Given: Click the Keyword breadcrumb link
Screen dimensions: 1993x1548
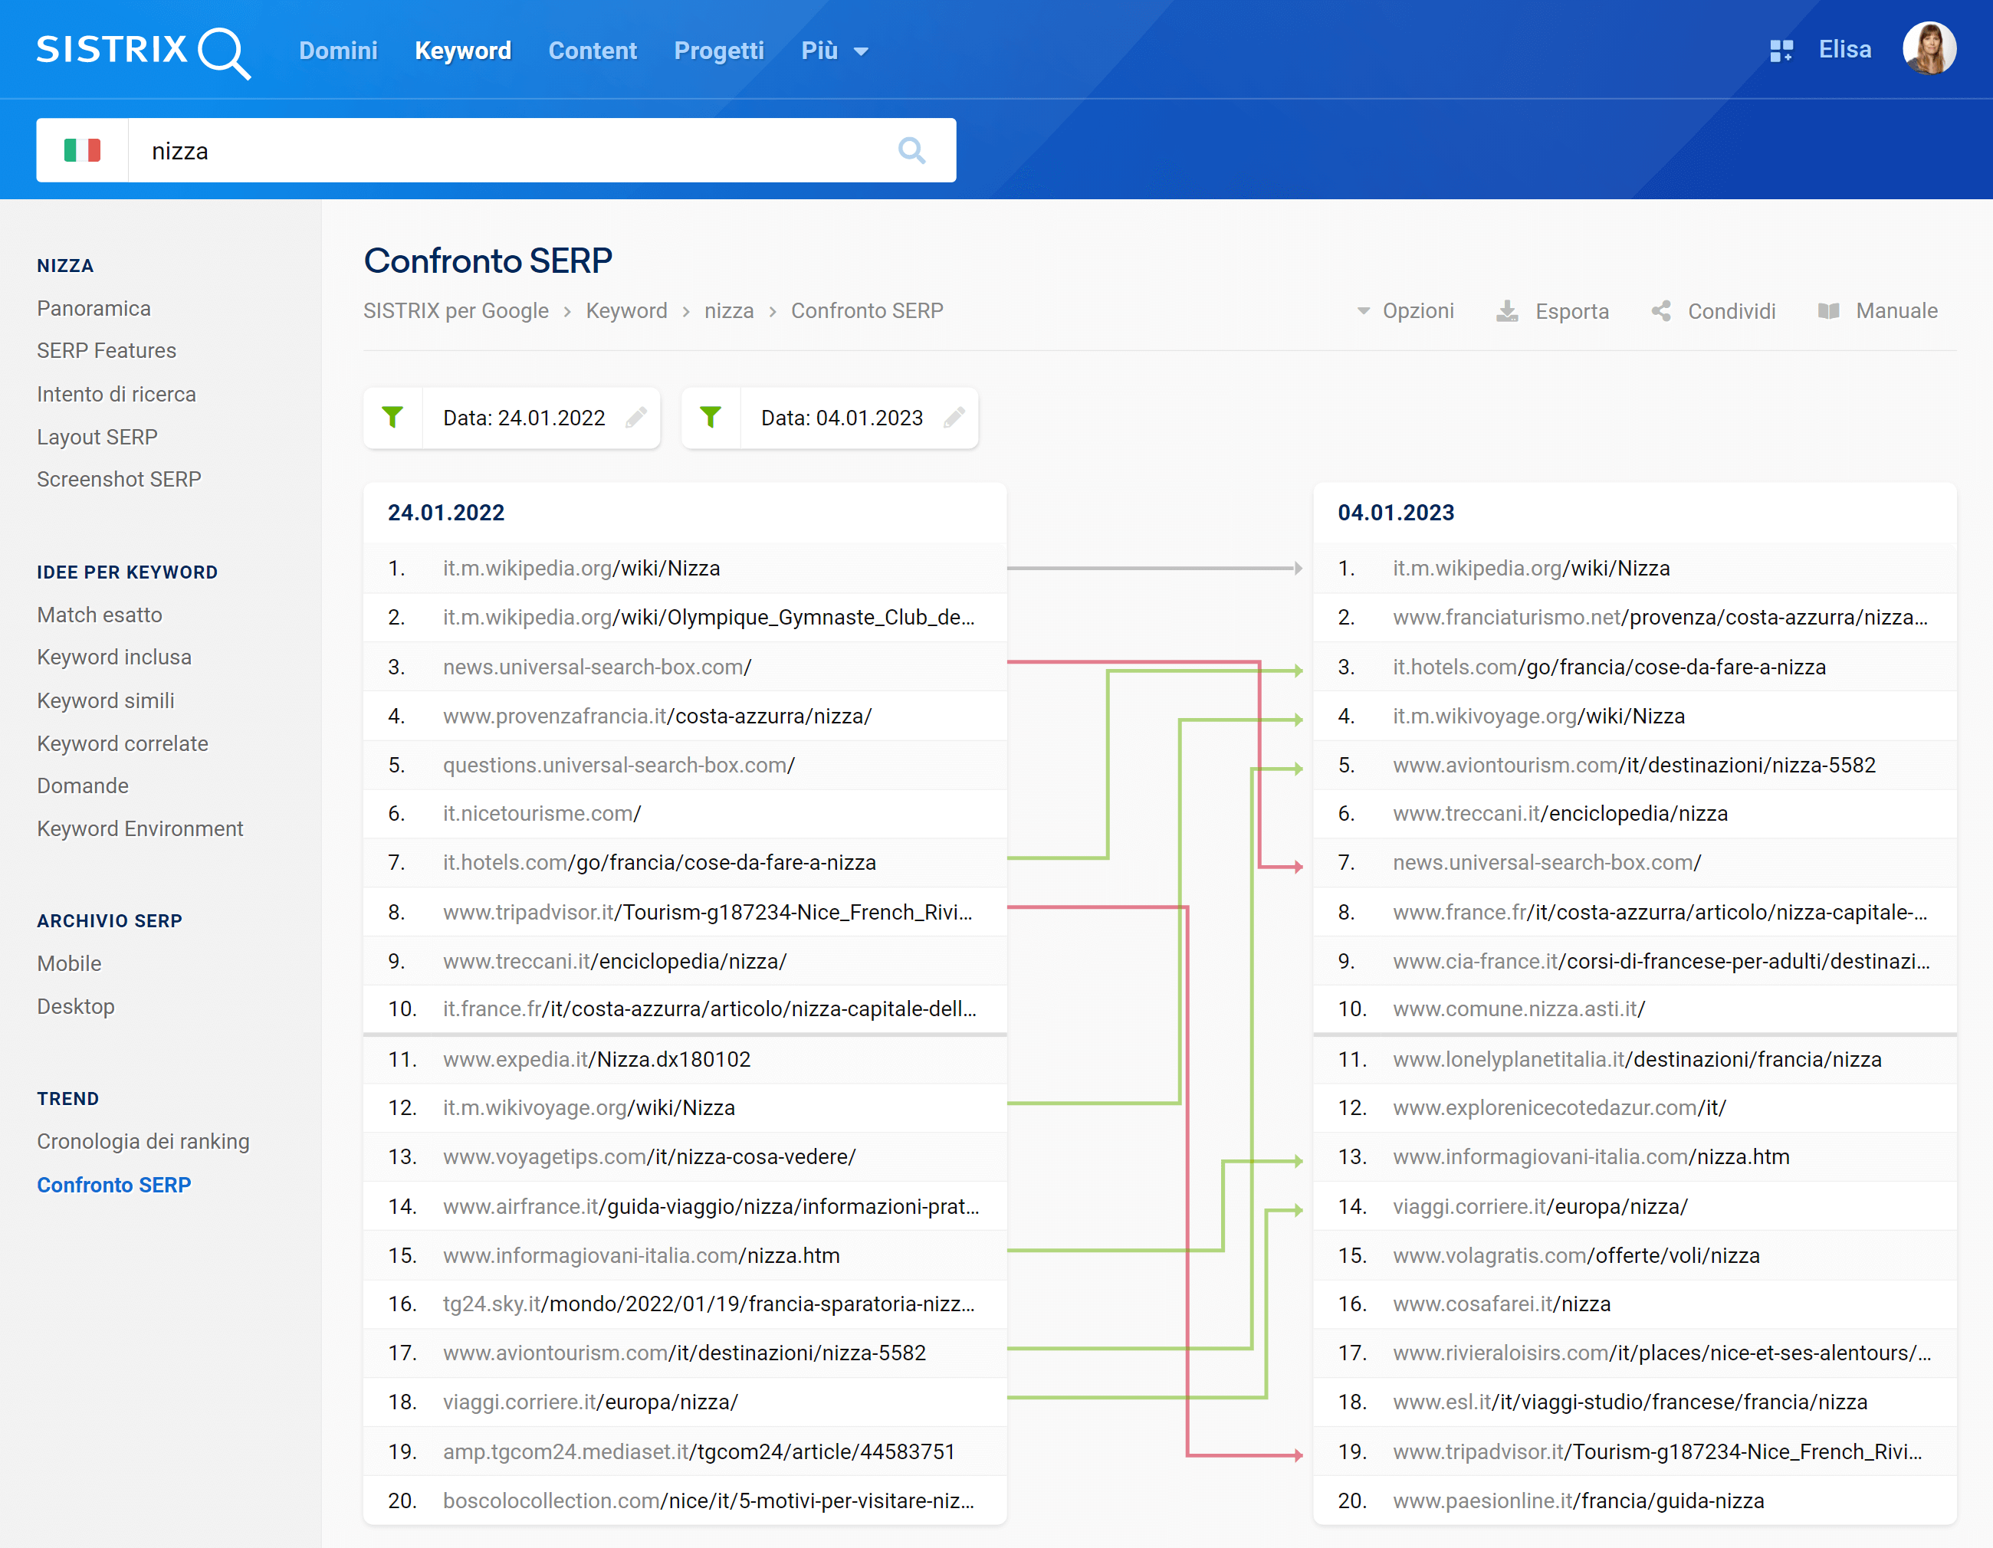Looking at the screenshot, I should click(x=627, y=311).
